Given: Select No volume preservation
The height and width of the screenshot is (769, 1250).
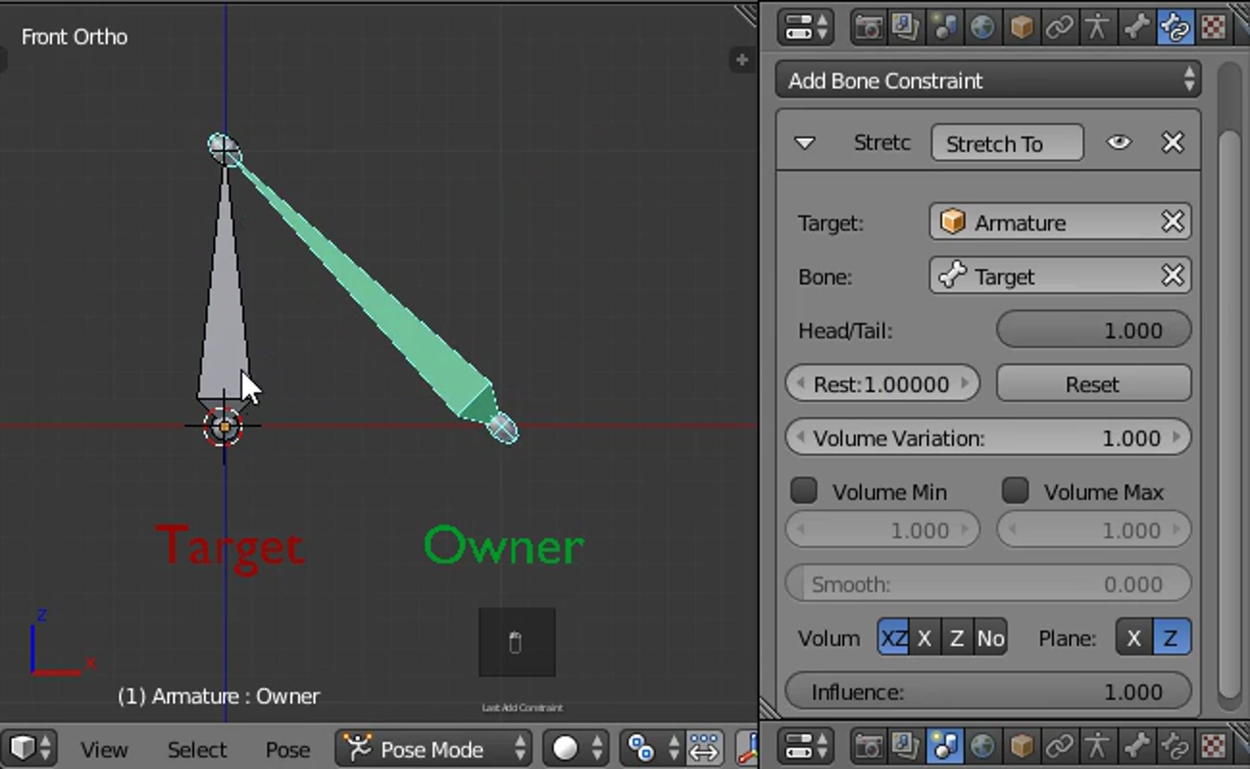Looking at the screenshot, I should pos(990,637).
